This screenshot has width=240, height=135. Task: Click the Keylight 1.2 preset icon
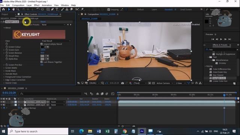(x=211, y=78)
